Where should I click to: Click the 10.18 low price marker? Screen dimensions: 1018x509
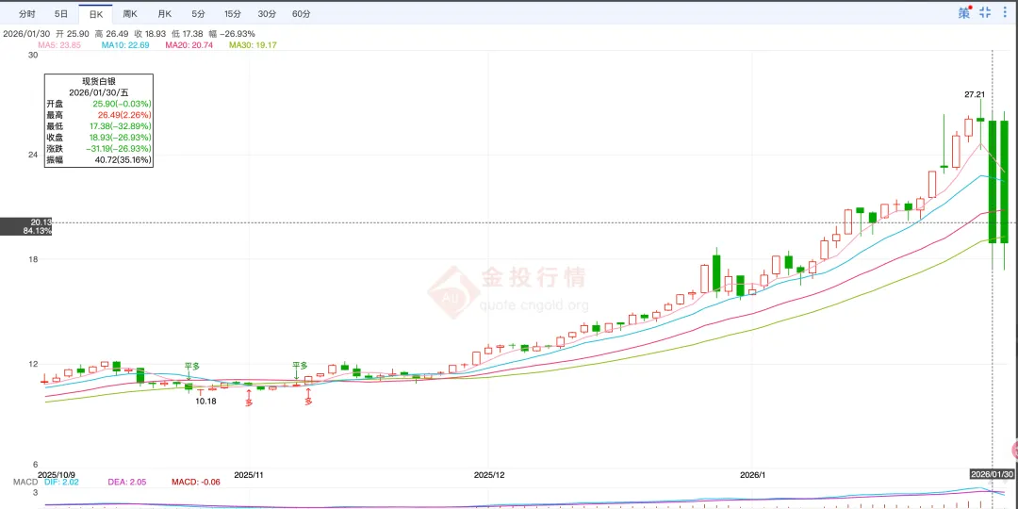[205, 402]
